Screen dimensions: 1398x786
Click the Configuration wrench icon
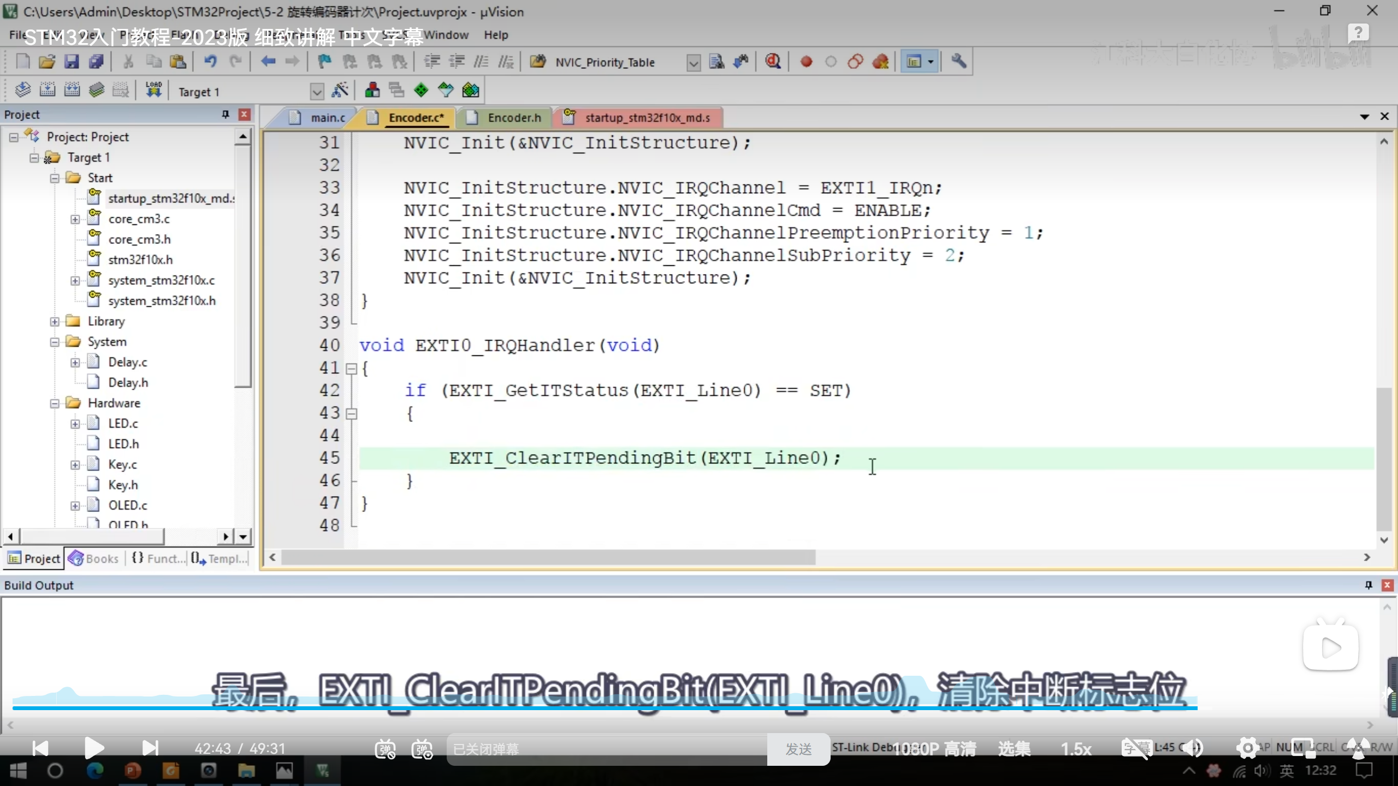[x=958, y=62]
